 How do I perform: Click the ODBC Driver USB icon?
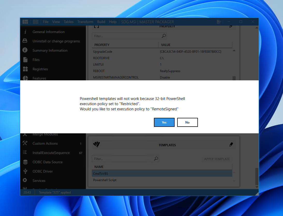[x=25, y=171]
